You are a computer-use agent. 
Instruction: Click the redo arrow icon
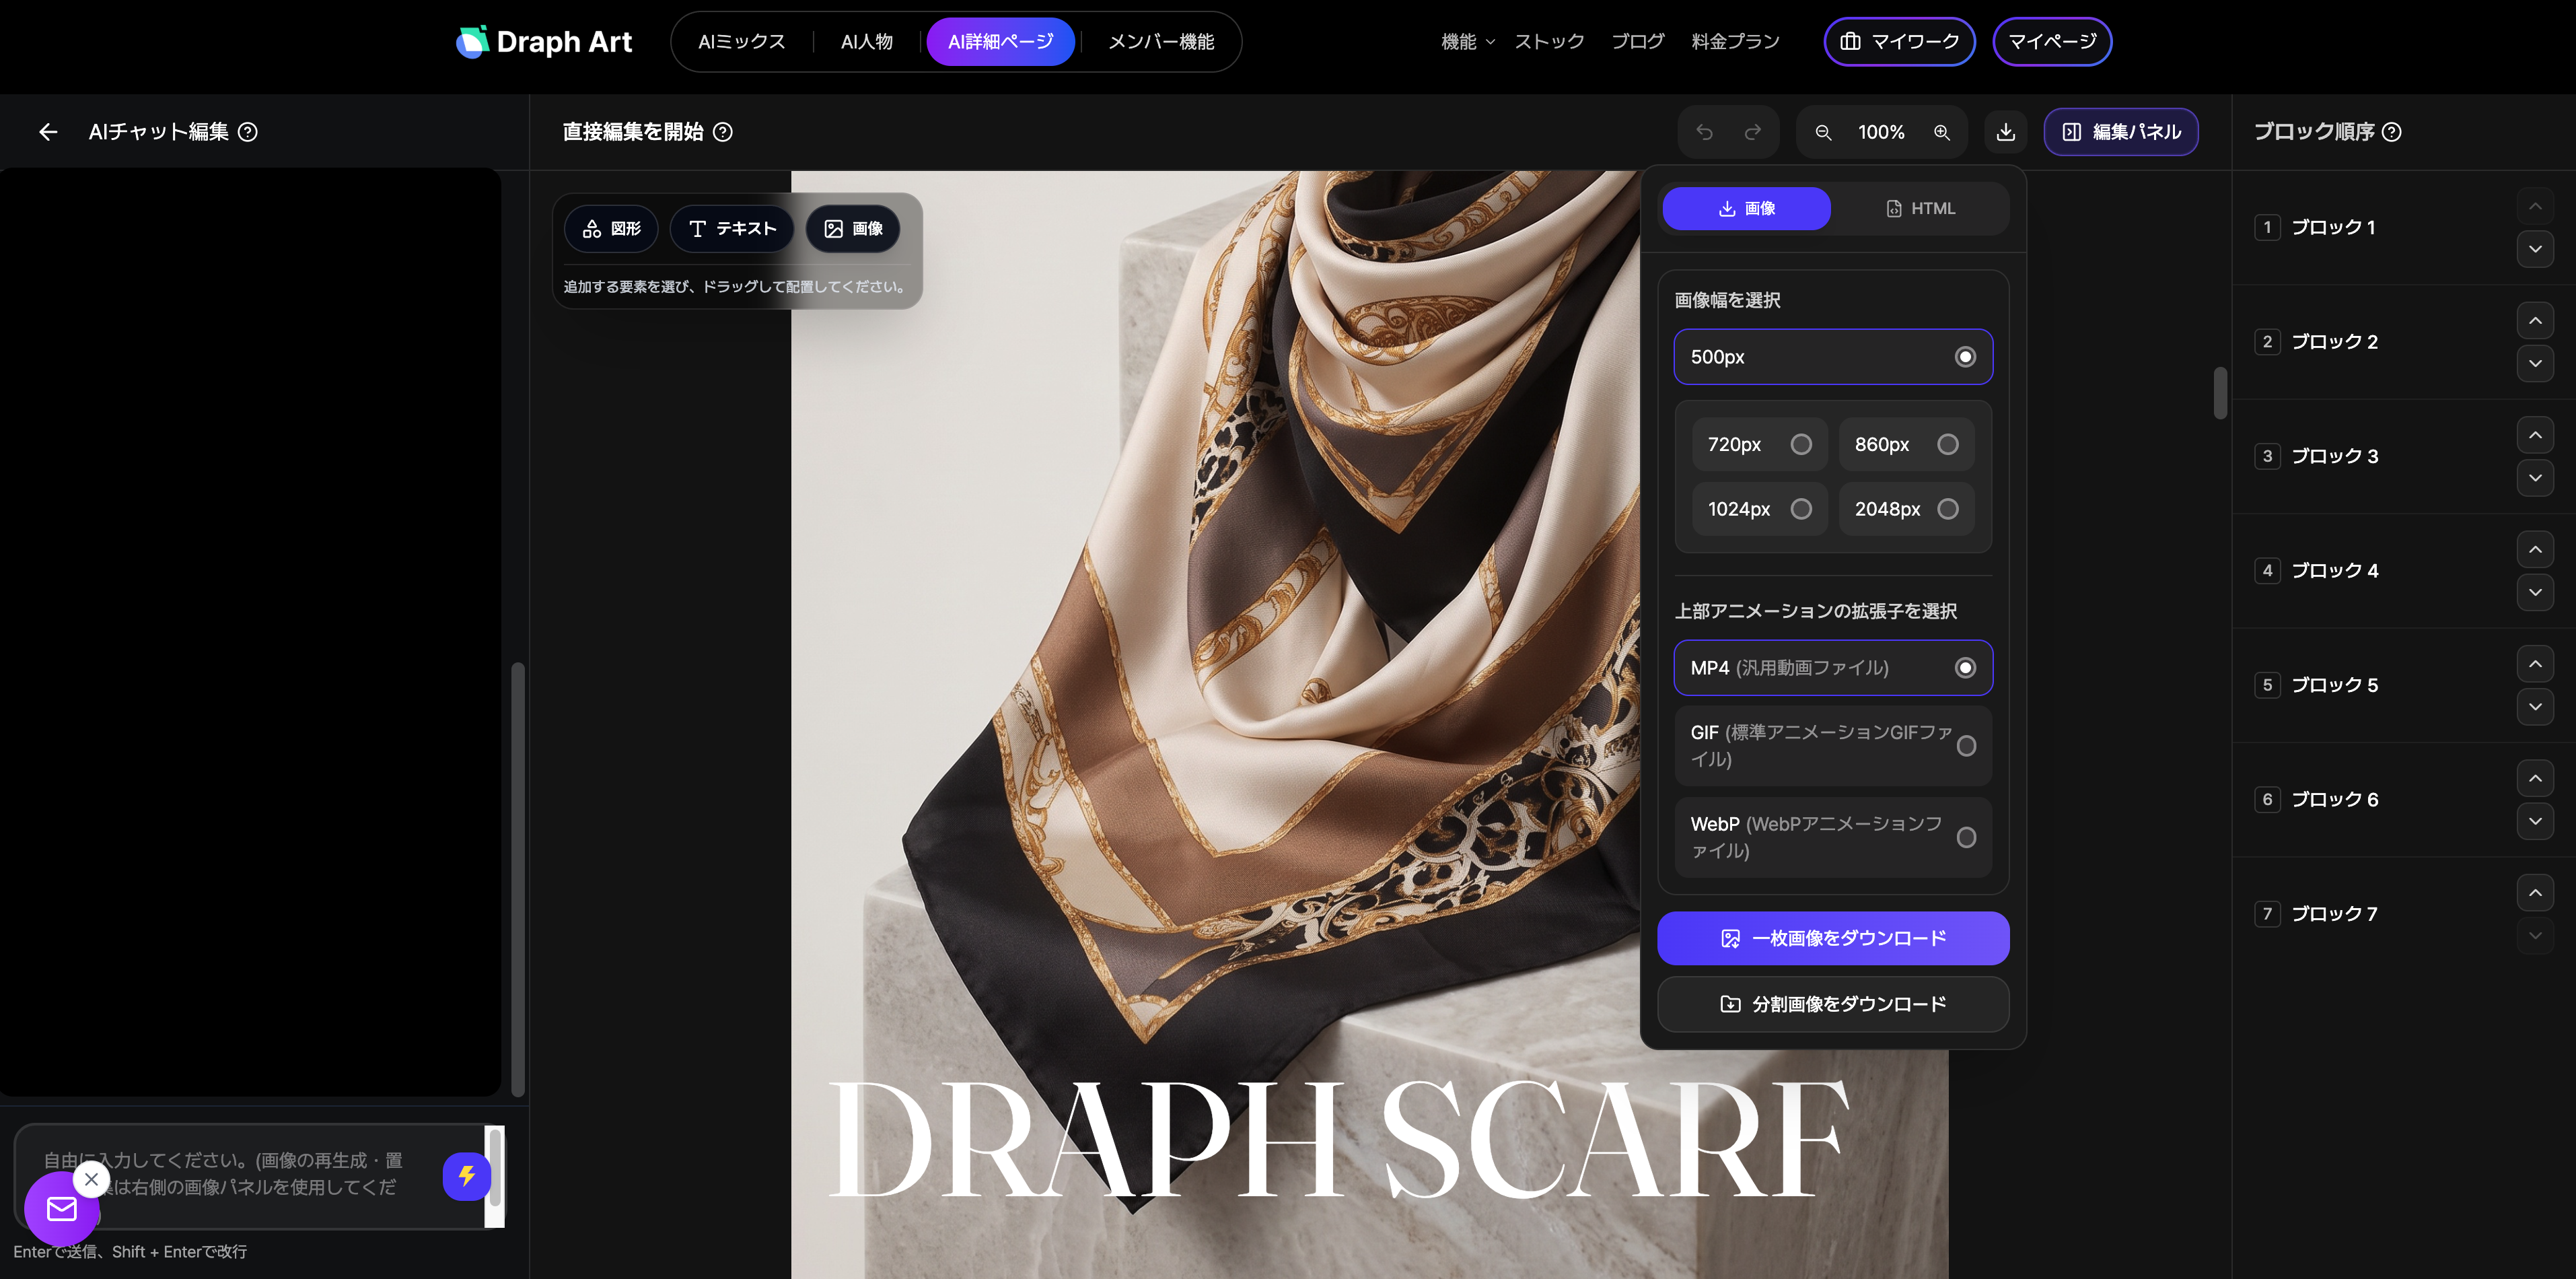(1753, 132)
